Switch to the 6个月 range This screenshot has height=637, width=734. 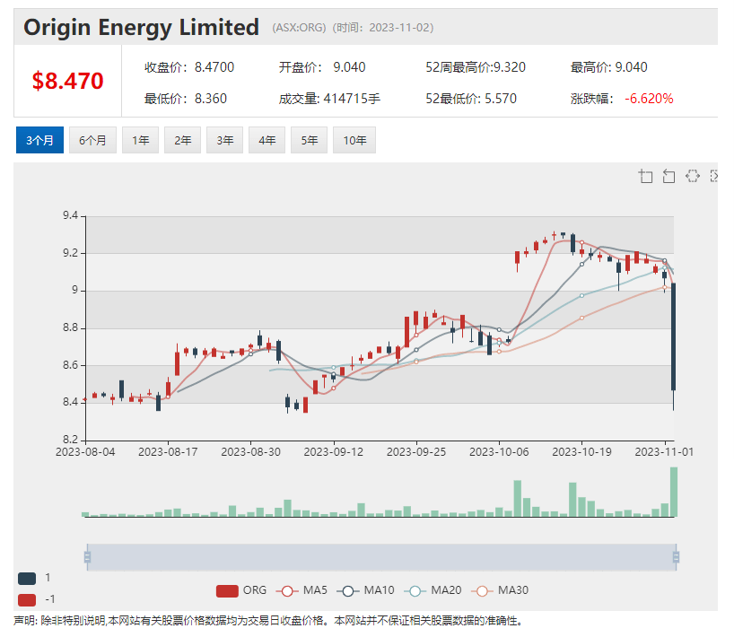coord(92,140)
